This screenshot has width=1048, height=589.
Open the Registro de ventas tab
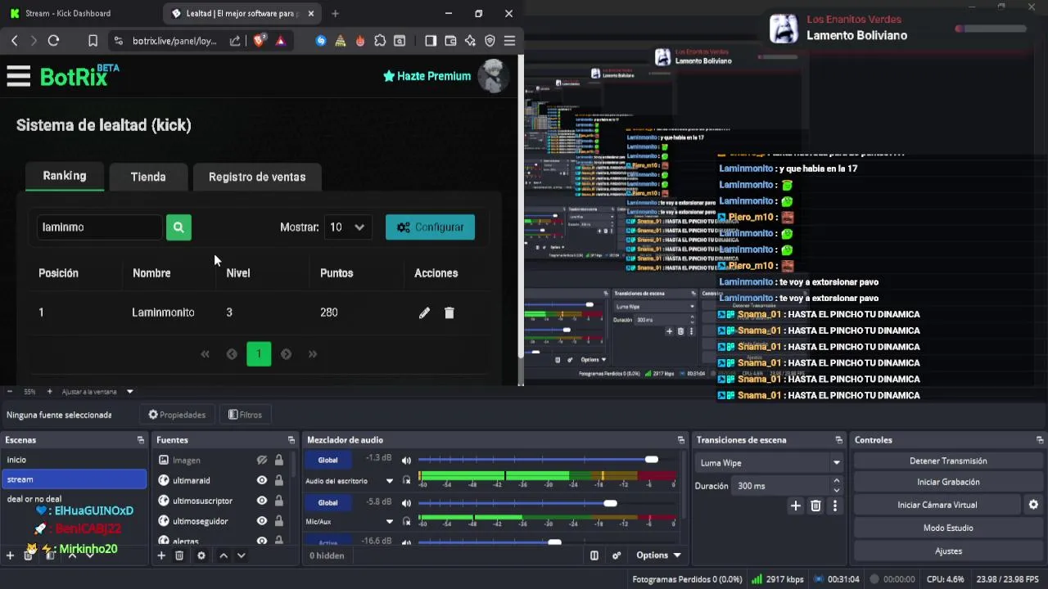tap(257, 177)
